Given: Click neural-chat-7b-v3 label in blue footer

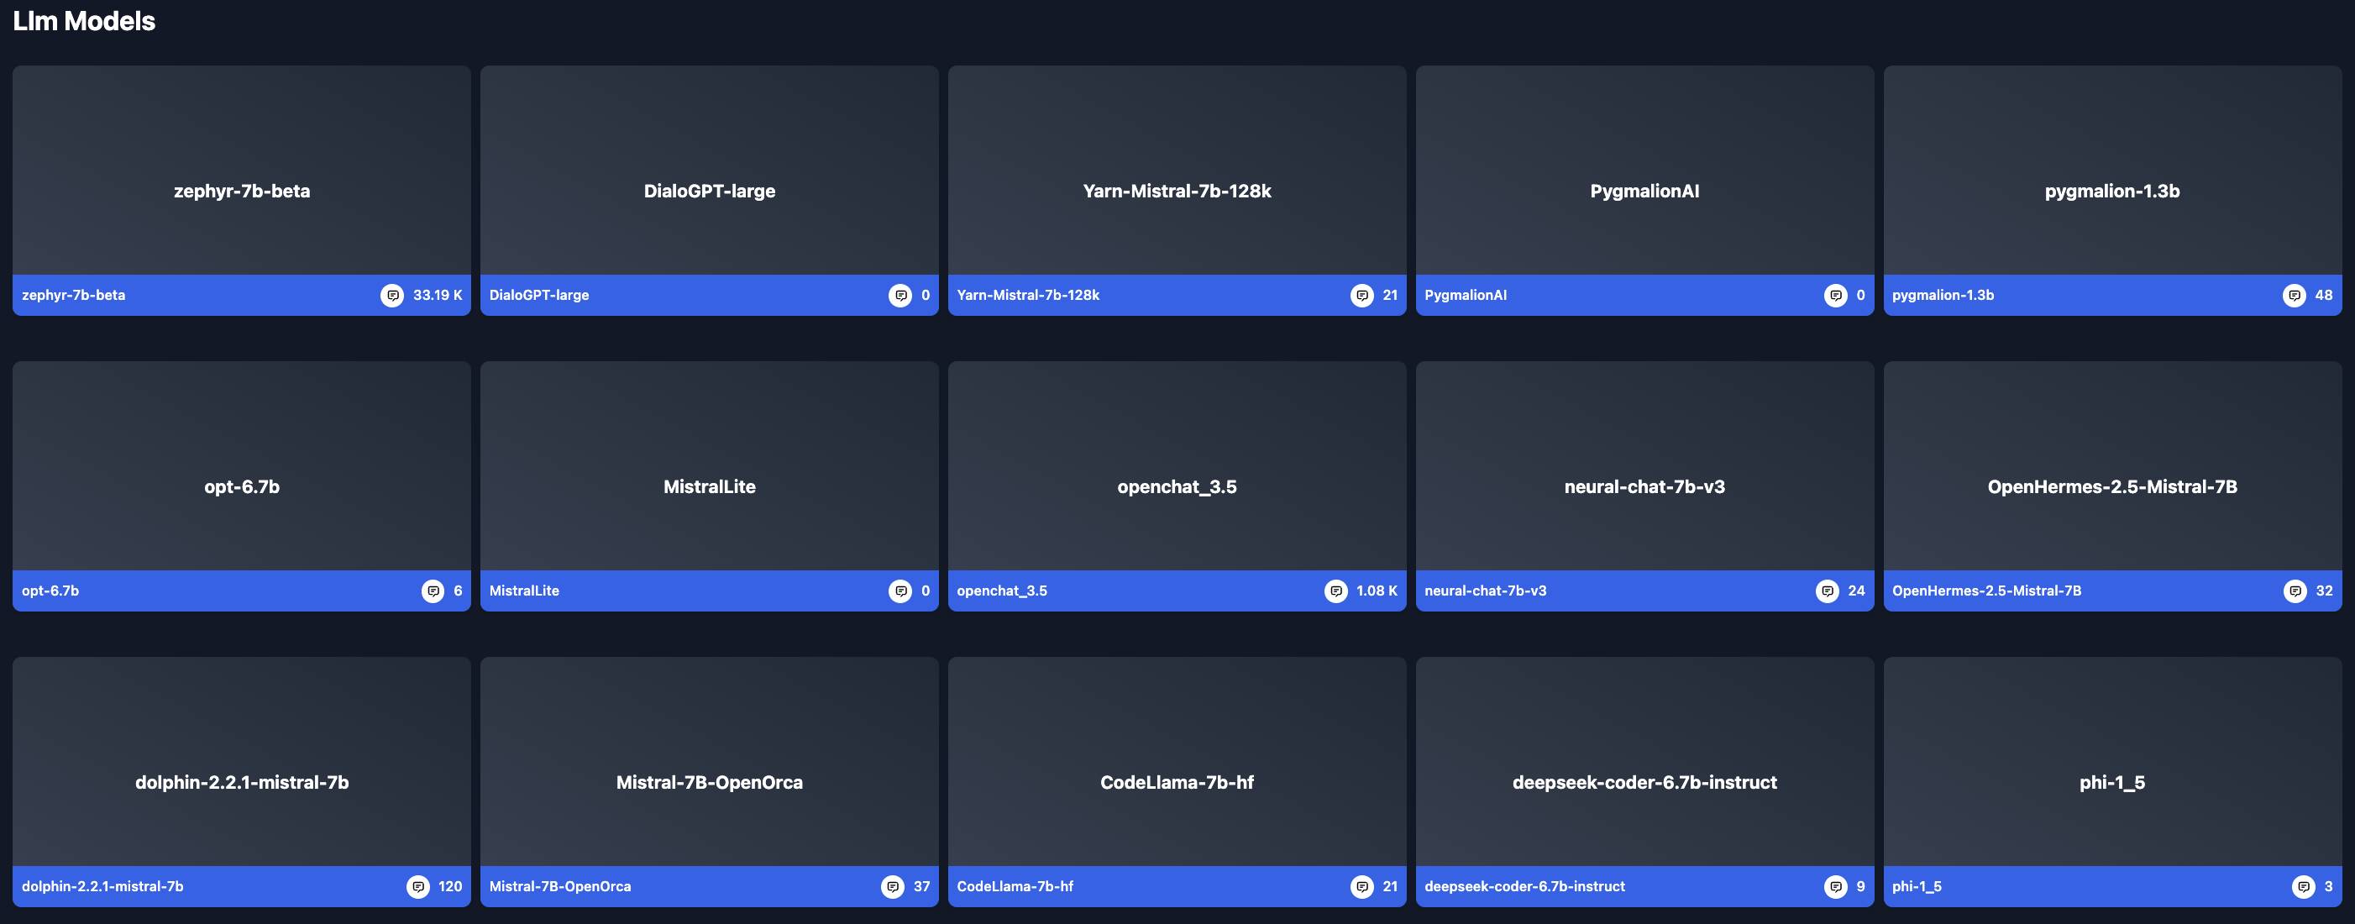Looking at the screenshot, I should pyautogui.click(x=1486, y=591).
